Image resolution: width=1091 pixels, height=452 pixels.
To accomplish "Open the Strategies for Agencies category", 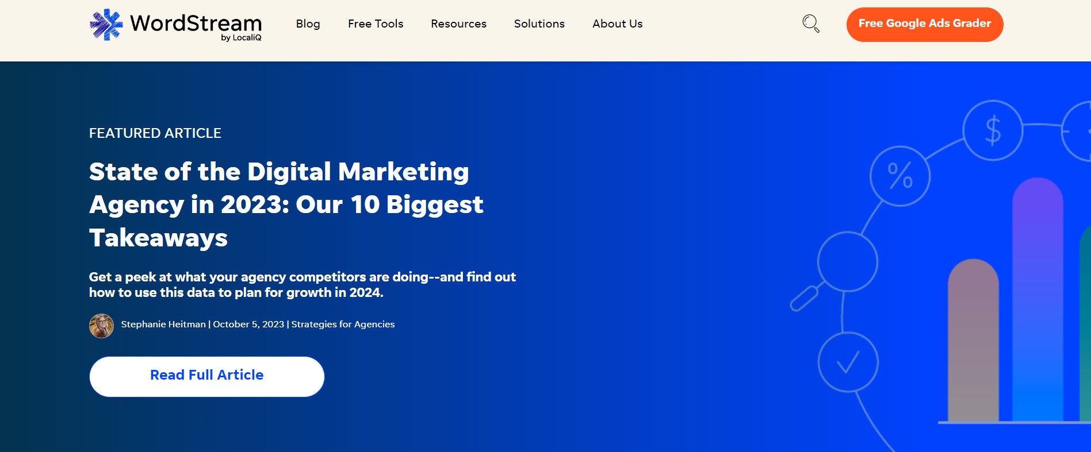I will coord(343,324).
